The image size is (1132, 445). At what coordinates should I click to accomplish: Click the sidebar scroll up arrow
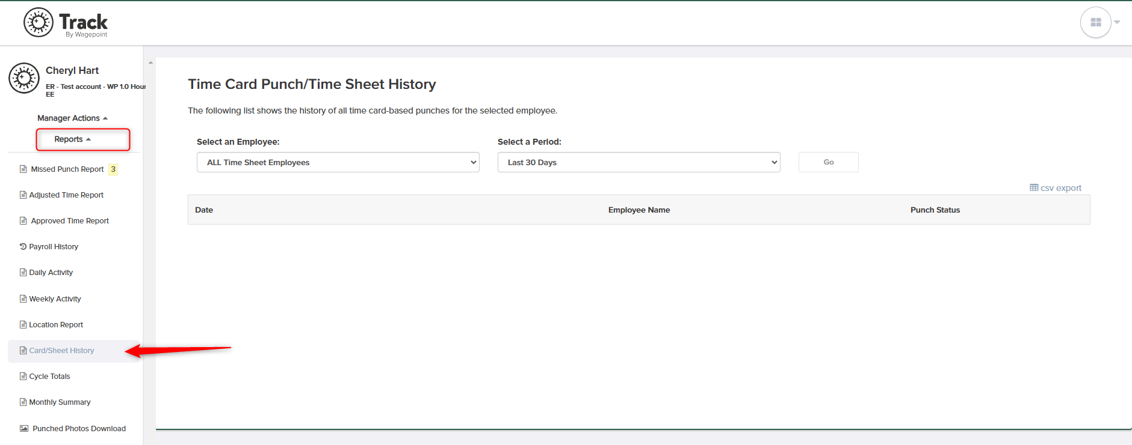[x=150, y=62]
